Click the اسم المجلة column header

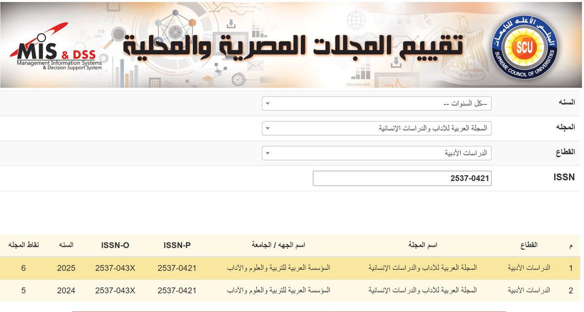(422, 245)
